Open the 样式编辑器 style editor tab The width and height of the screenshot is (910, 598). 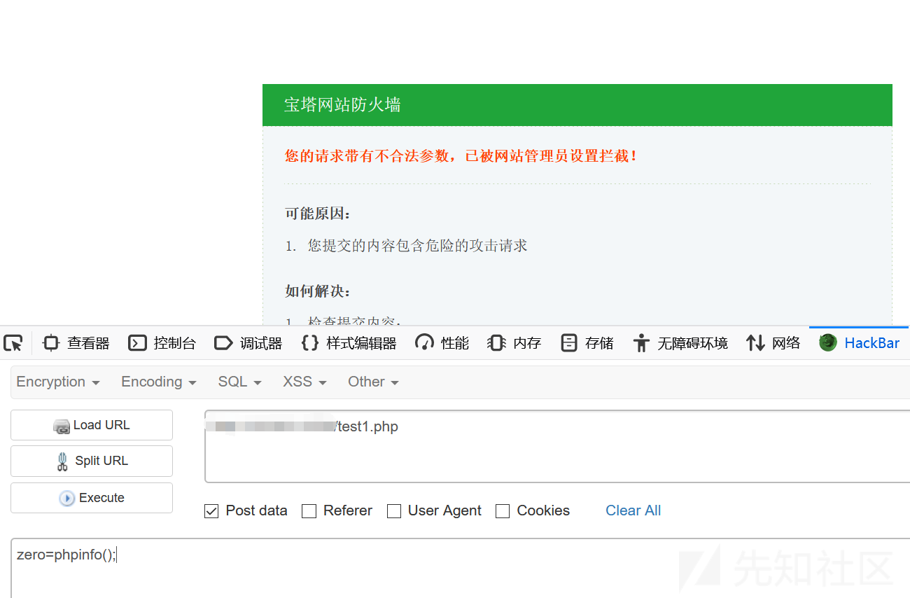tap(349, 343)
